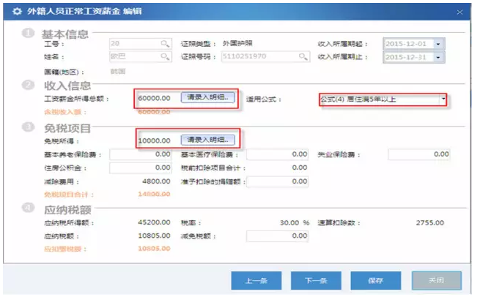Click the step 4 应纳税额 section number icon
This screenshot has width=480, height=297.
[28, 209]
